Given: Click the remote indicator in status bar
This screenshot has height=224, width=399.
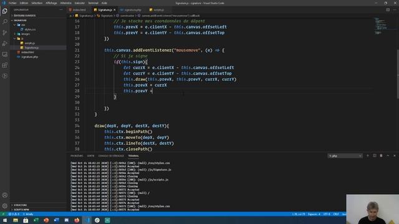Looking at the screenshot, I should pos(3,214).
